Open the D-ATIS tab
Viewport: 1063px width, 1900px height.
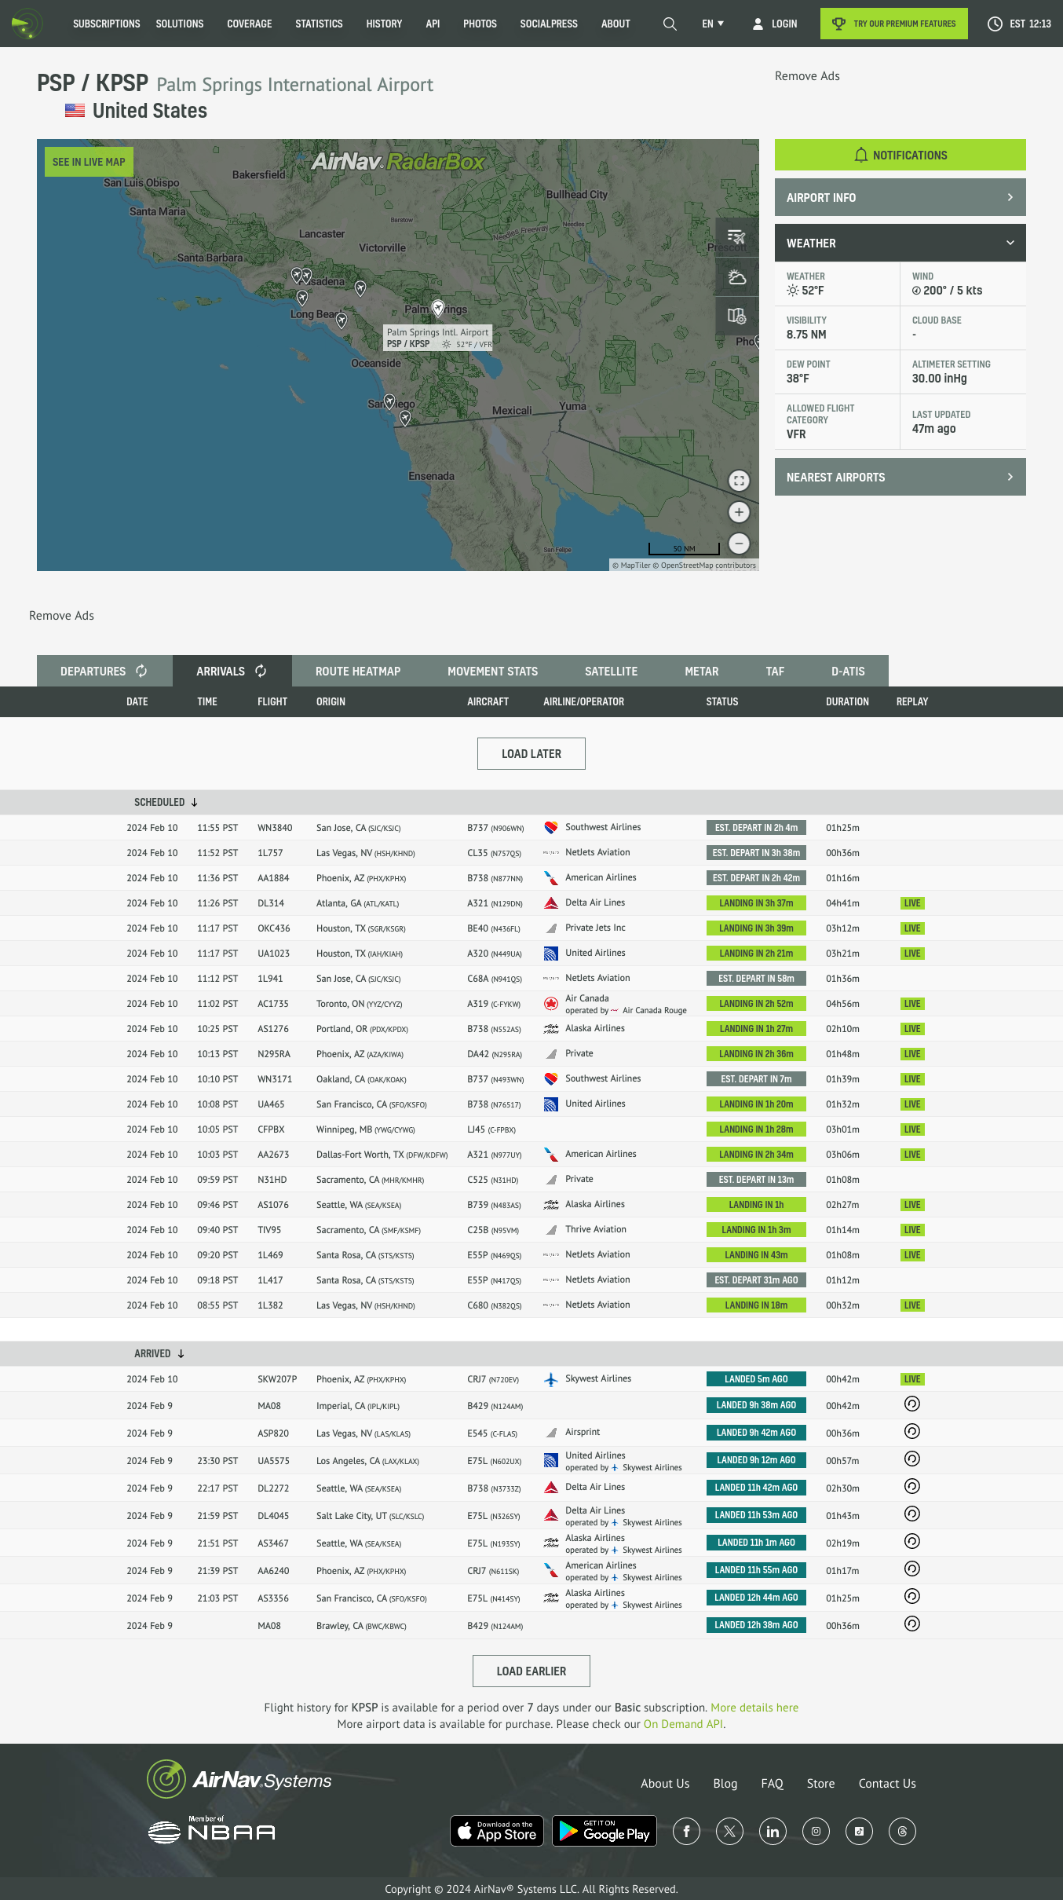tap(848, 671)
